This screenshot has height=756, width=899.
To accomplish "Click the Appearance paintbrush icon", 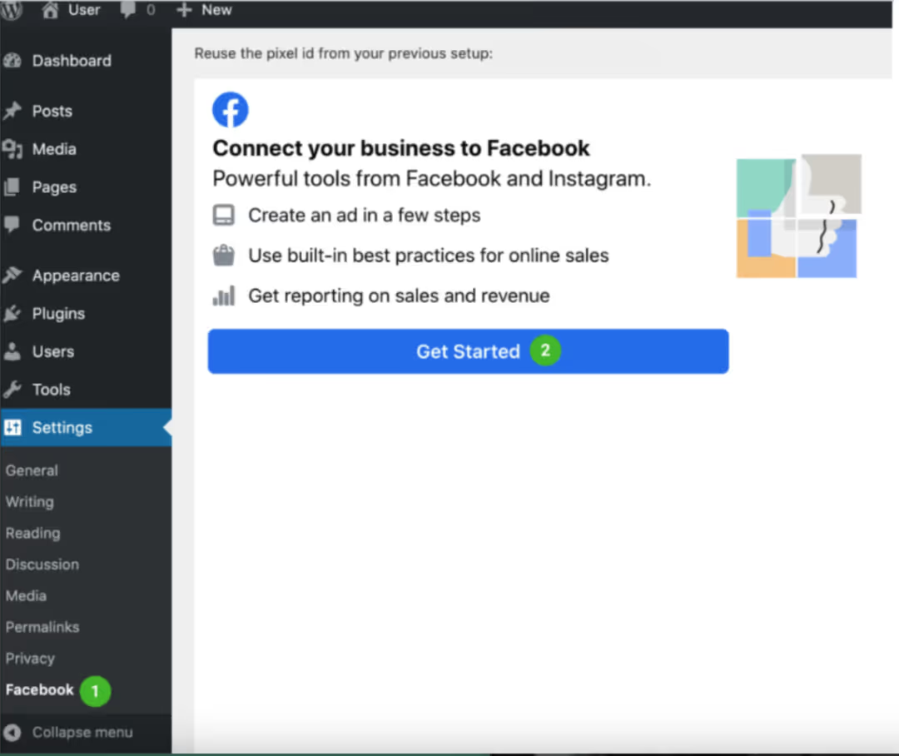I will 12,276.
